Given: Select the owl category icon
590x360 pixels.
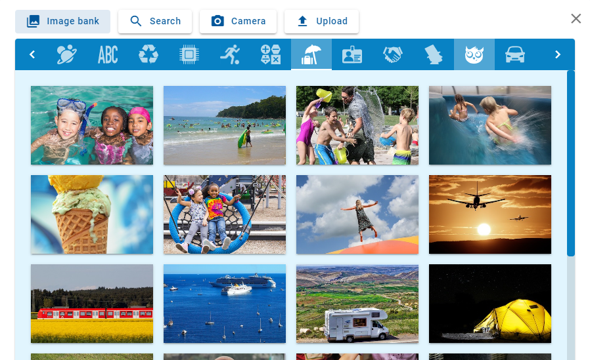Looking at the screenshot, I should pyautogui.click(x=474, y=54).
